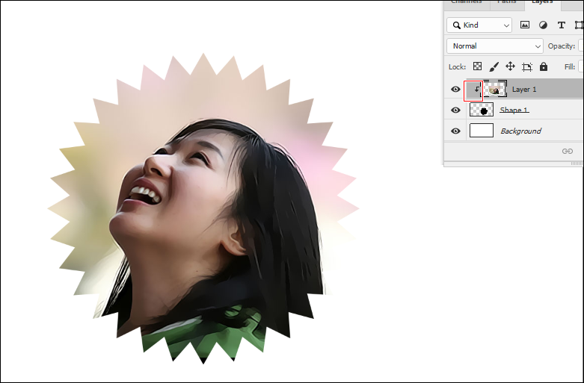Click the link layers icon
This screenshot has width=584, height=383.
tap(568, 151)
